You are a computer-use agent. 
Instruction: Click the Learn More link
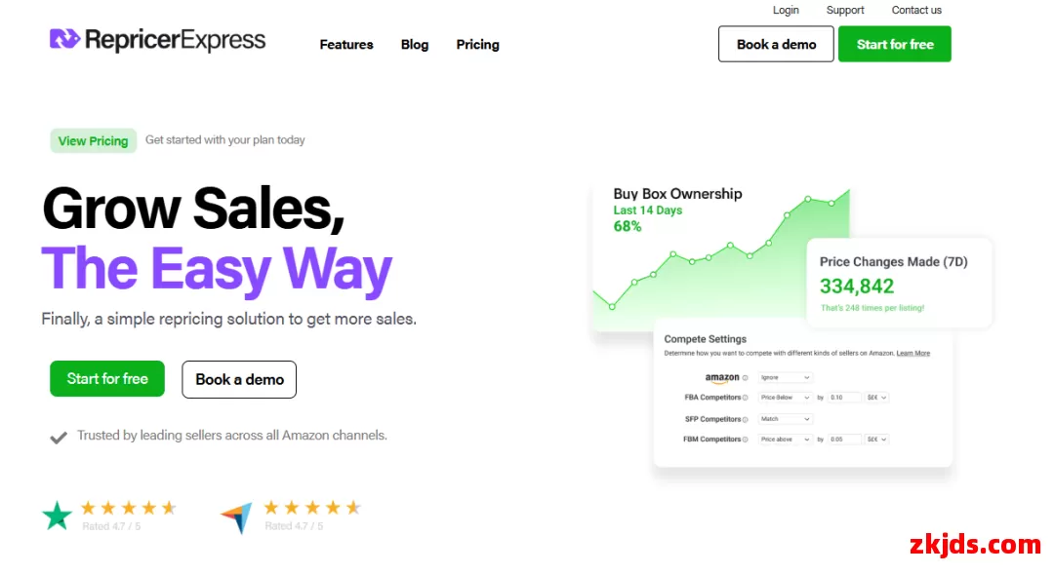click(912, 353)
